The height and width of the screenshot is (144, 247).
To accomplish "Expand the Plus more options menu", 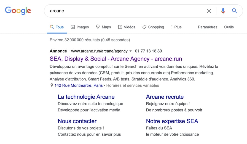I will 176,27.
